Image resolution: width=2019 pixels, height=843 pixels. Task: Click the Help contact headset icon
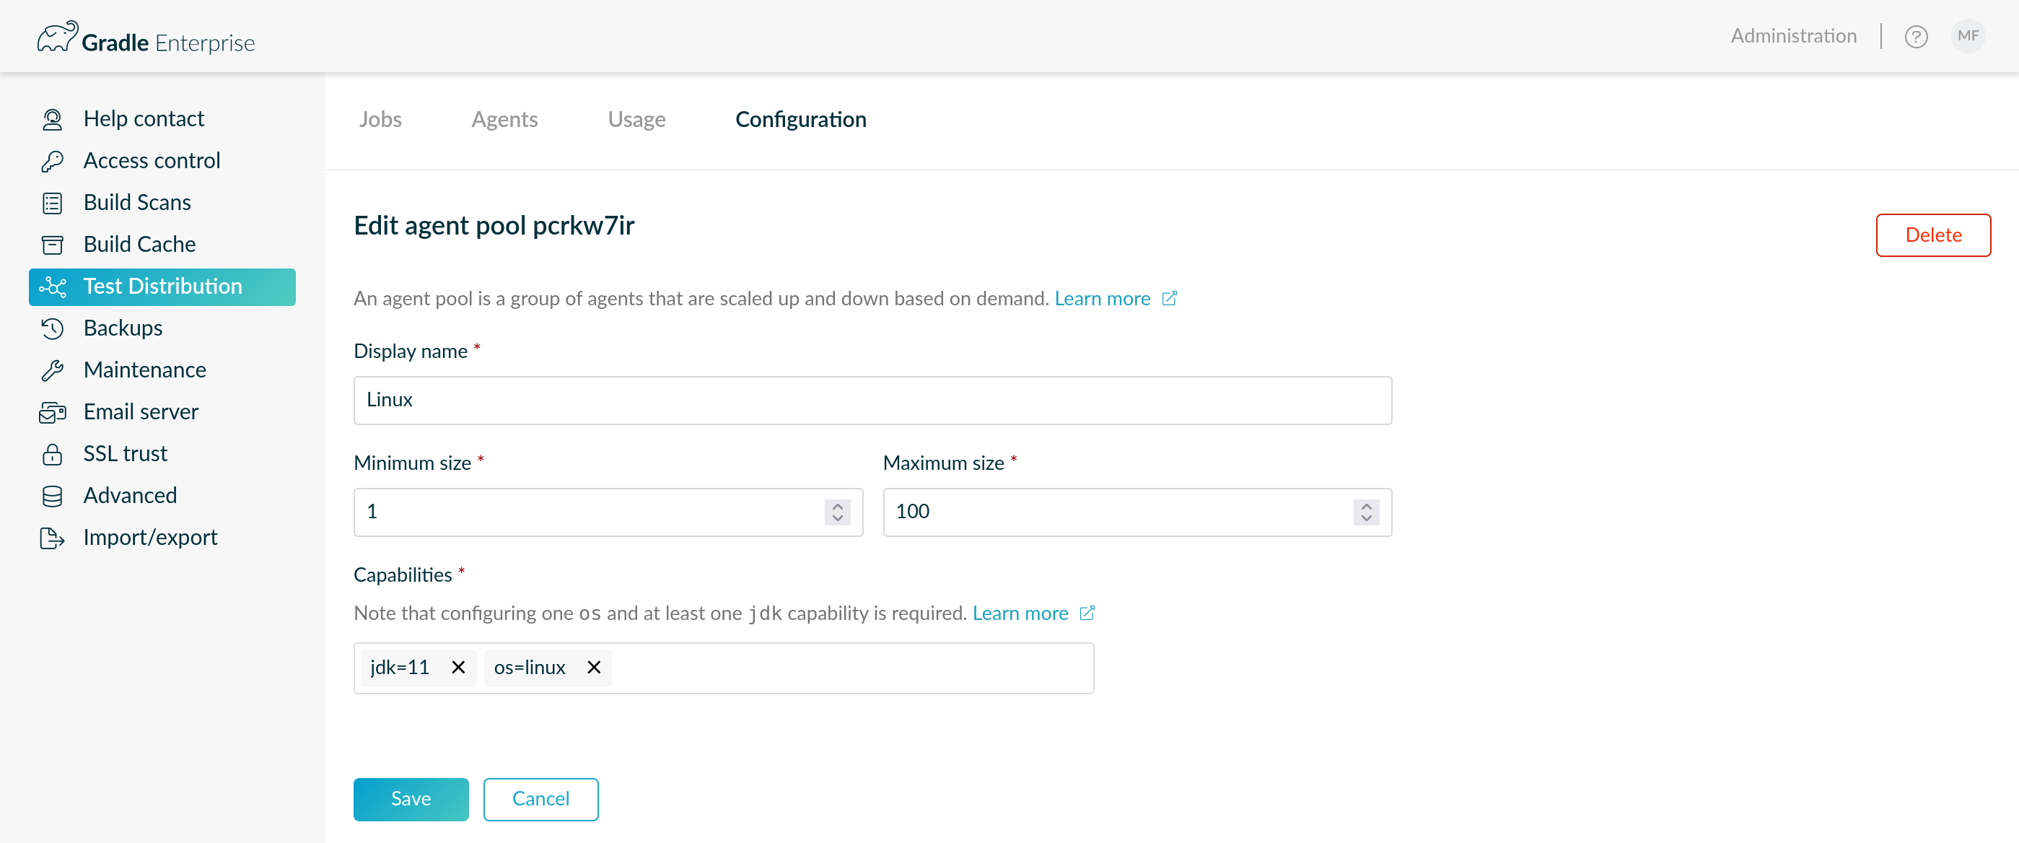click(53, 119)
